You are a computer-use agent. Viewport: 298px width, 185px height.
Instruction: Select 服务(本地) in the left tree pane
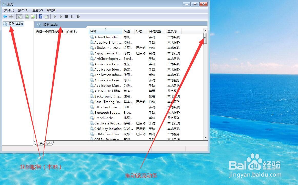point(14,23)
